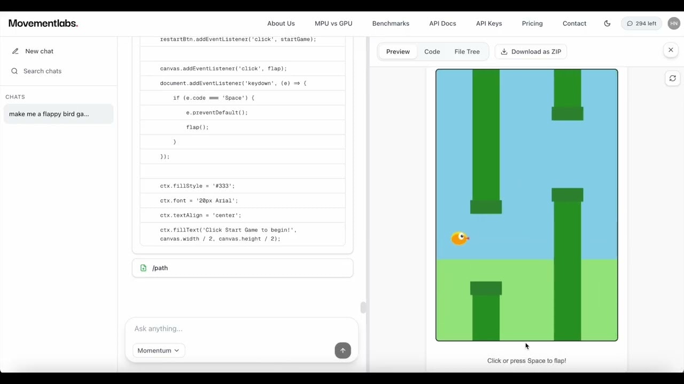
Task: Focus the Ask anything input field
Action: [242, 329]
